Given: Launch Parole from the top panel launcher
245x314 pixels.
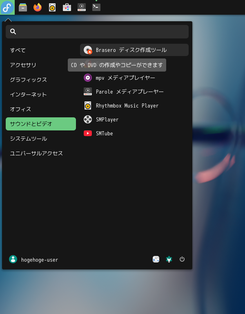Looking at the screenshot, I should point(82,7).
